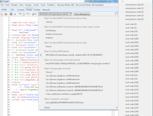The image size is (153, 116).
Task: Open the debugging tools configuration icon
Action: coord(33,14)
